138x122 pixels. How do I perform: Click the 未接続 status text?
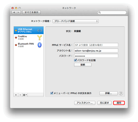click(x=77, y=31)
